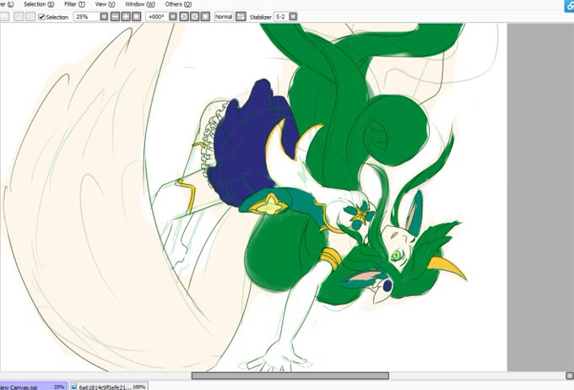Click the blue icon at top-right corner

pyautogui.click(x=569, y=6)
